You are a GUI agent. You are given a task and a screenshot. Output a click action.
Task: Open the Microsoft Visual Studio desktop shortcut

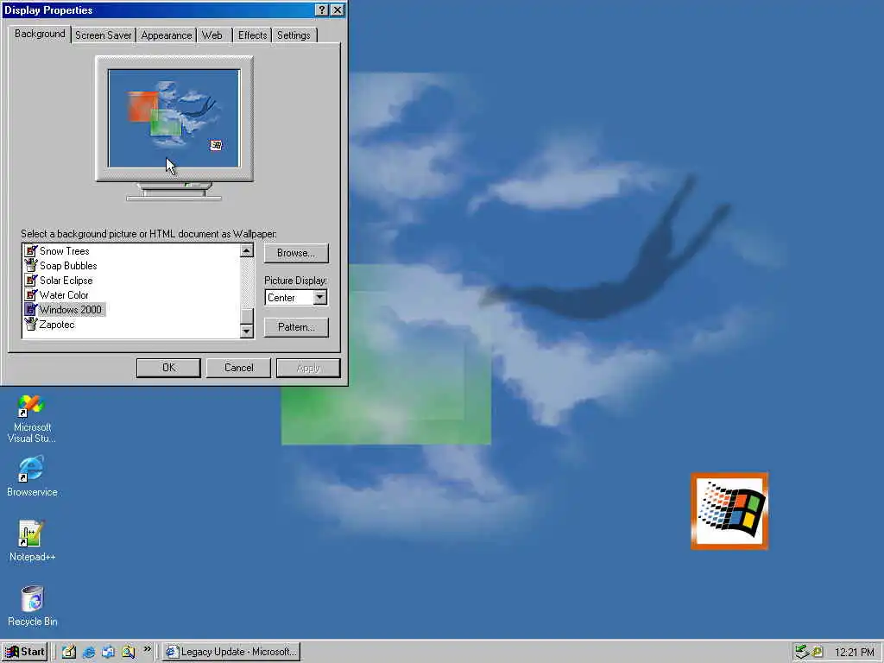pyautogui.click(x=31, y=418)
